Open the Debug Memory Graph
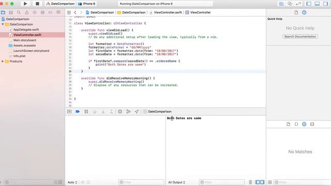331x186 pixels. pyautogui.click(x=128, y=112)
